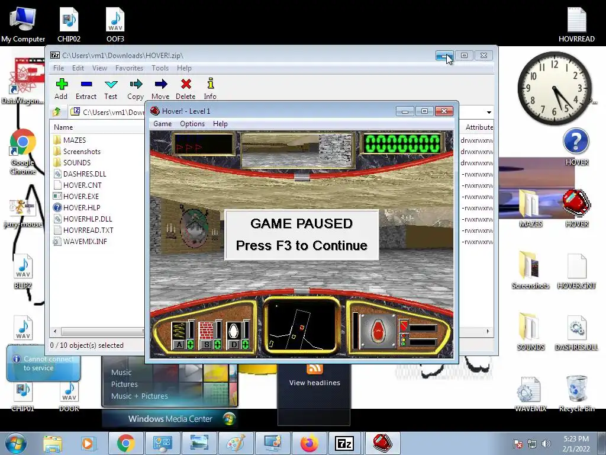Image resolution: width=606 pixels, height=455 pixels.
Task: Select the HOVER.CNT desktop file
Action: [576, 270]
